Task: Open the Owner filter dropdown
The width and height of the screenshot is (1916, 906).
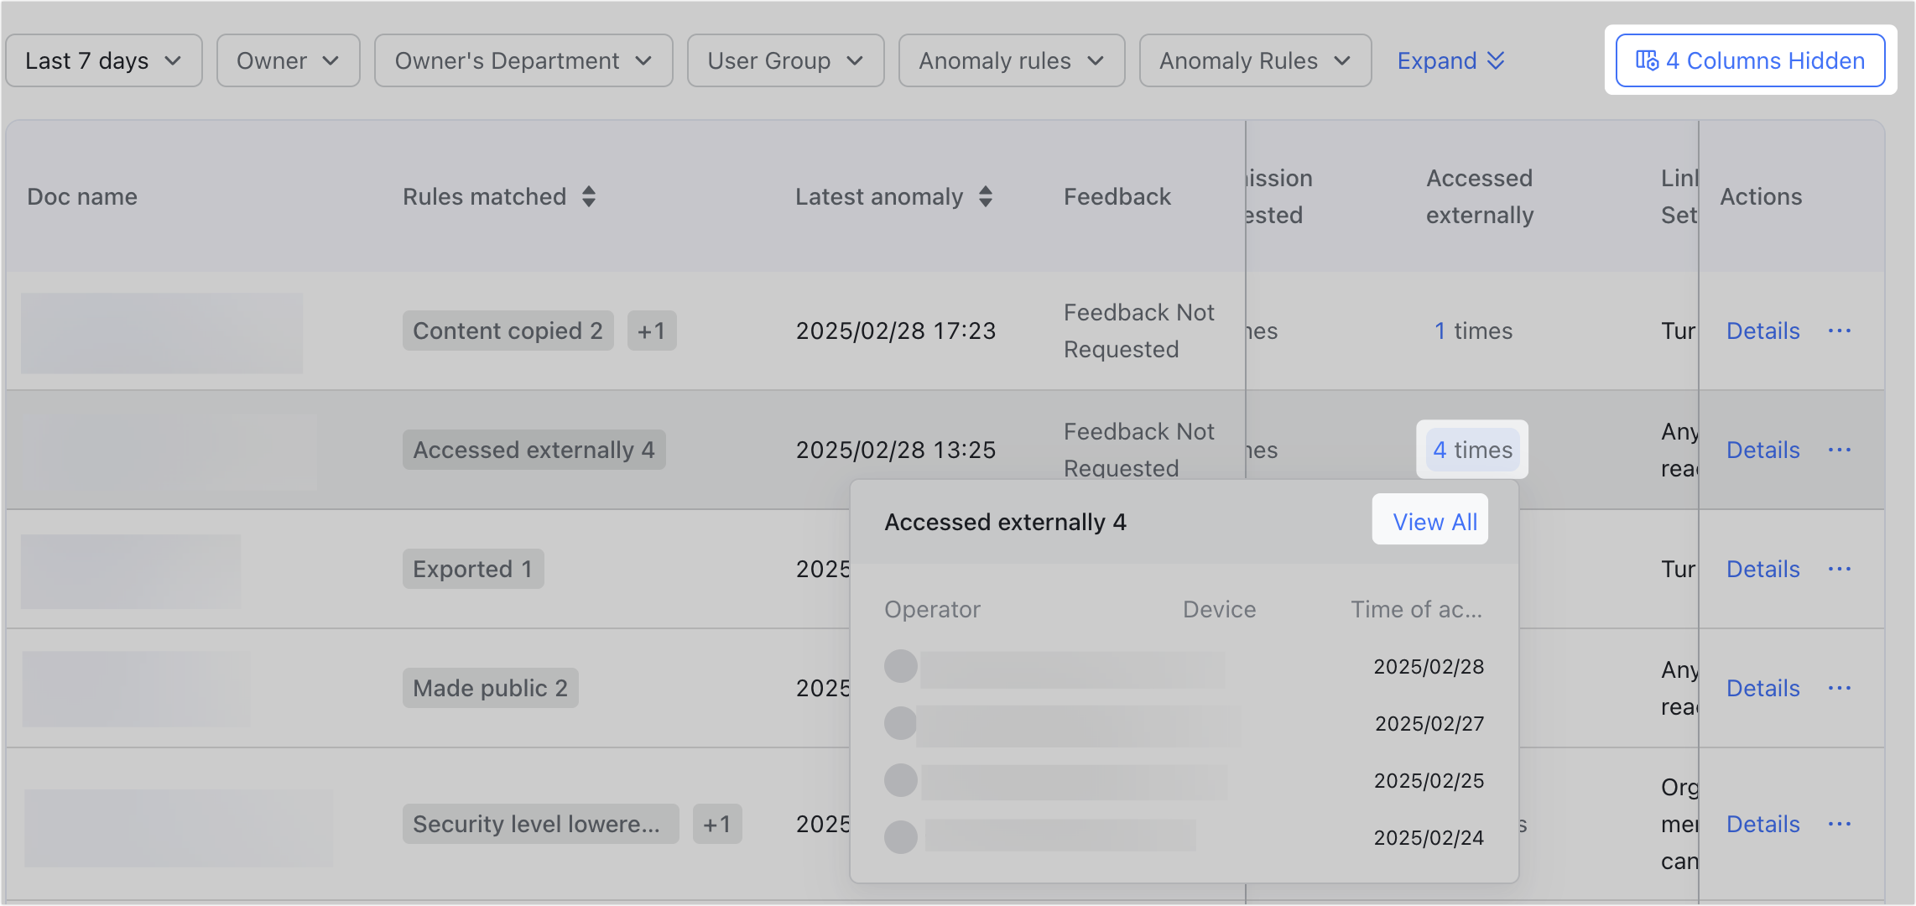Action: coord(288,60)
